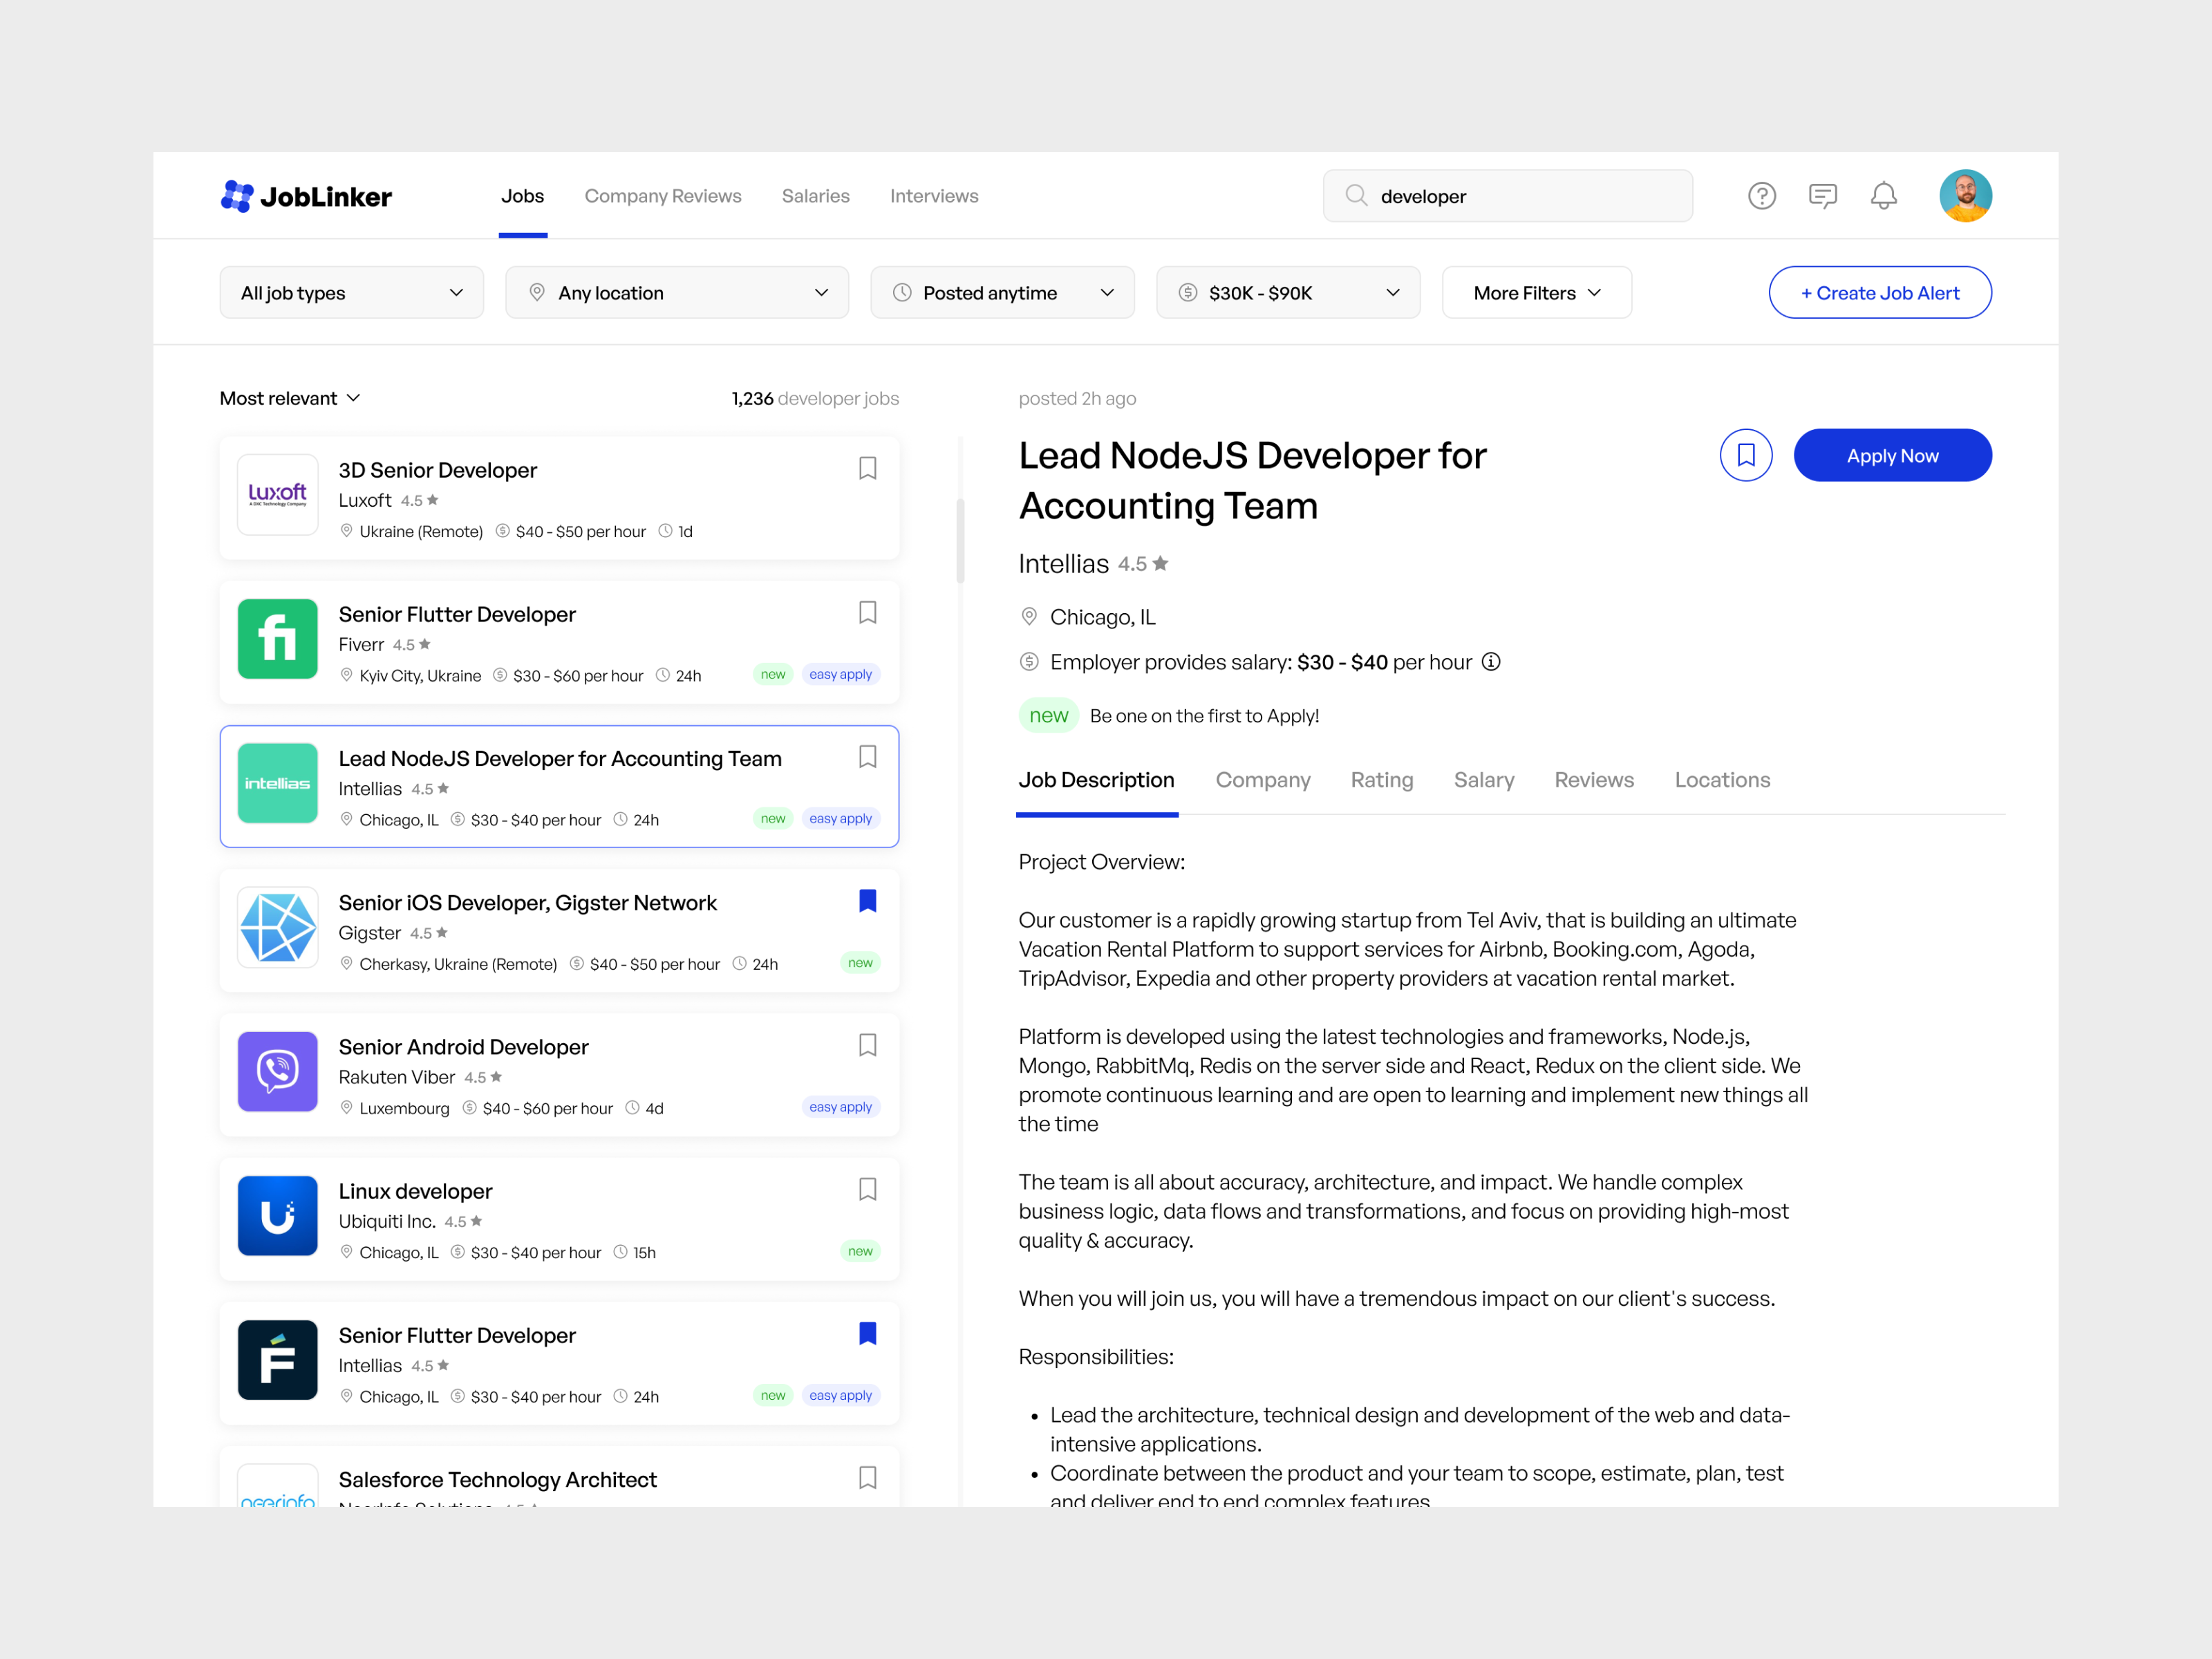Screen dimensions: 2212x1659
Task: Open the help question mark icon
Action: point(1761,196)
